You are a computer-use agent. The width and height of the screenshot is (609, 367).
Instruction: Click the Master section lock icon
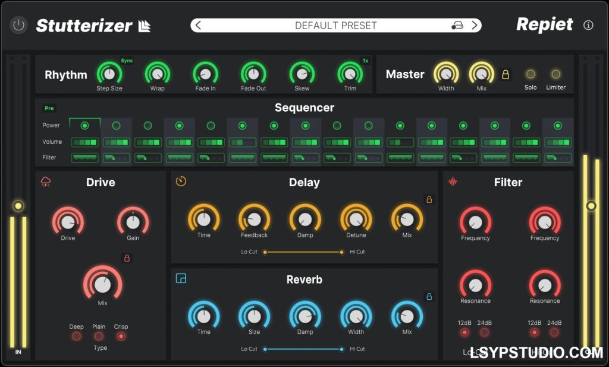(506, 74)
